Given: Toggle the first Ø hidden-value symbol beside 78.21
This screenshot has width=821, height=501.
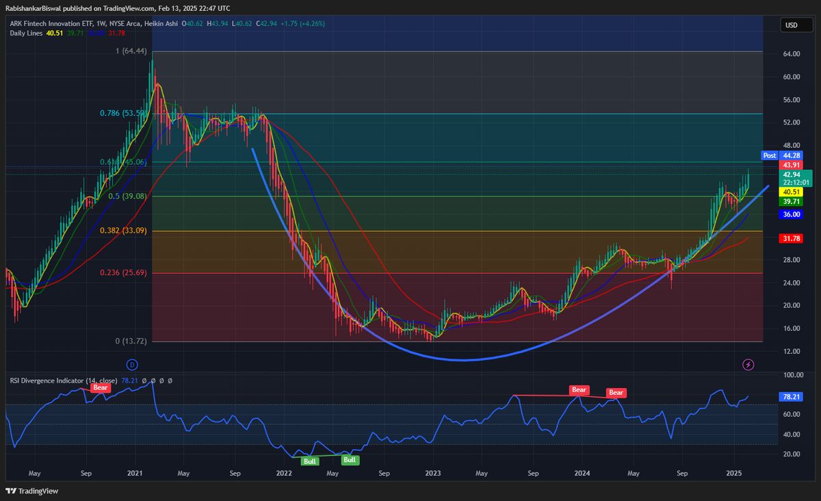Looking at the screenshot, I should tap(144, 381).
